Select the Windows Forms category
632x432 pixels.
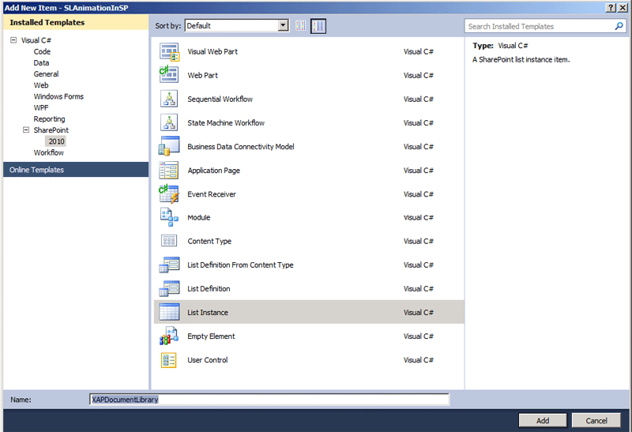pyautogui.click(x=58, y=96)
